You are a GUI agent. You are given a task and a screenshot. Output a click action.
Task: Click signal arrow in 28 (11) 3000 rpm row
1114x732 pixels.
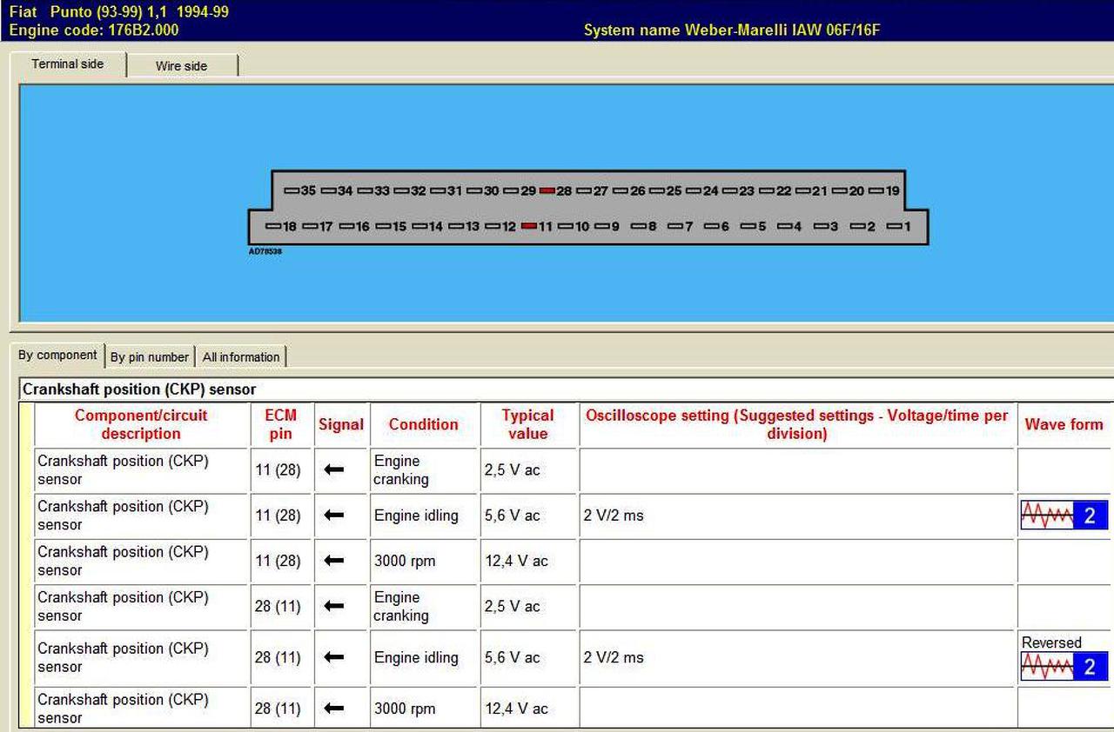pyautogui.click(x=333, y=709)
